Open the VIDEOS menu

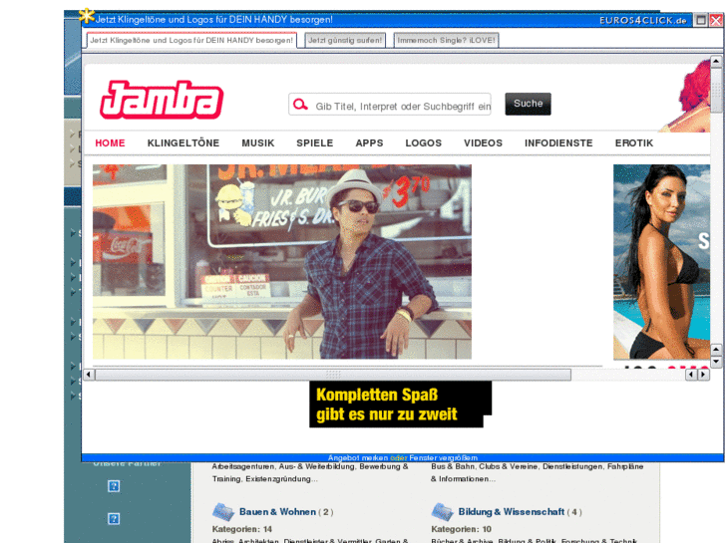point(484,143)
